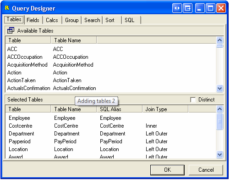The image size is (230, 180).
Task: Select Employee in selected Table column
Action: 19,118
